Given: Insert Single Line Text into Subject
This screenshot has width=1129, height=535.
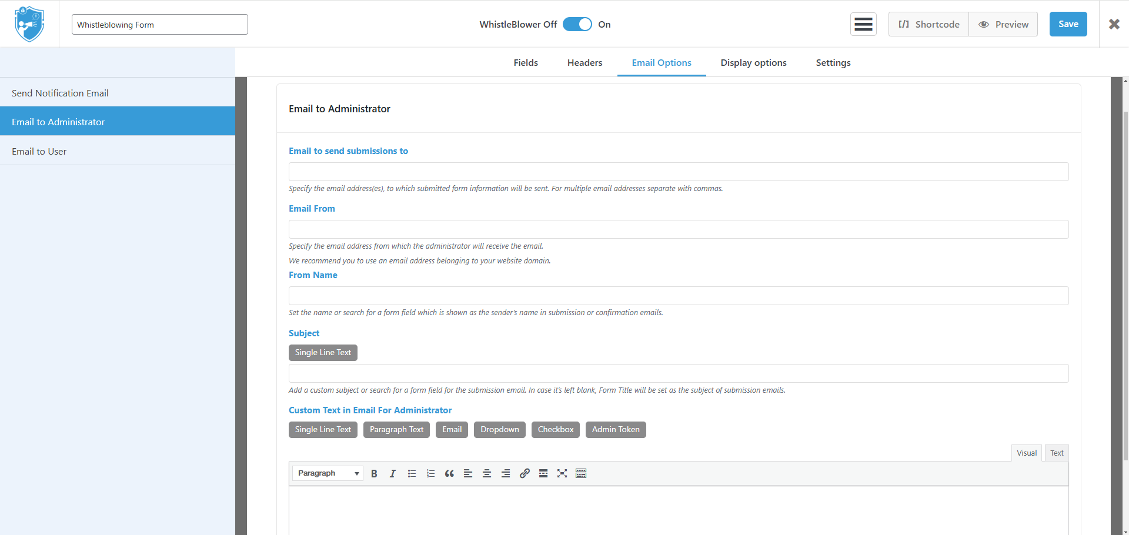Looking at the screenshot, I should (x=323, y=353).
